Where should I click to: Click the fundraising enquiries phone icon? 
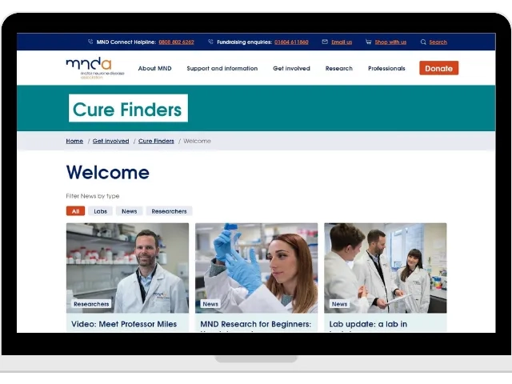(210, 42)
